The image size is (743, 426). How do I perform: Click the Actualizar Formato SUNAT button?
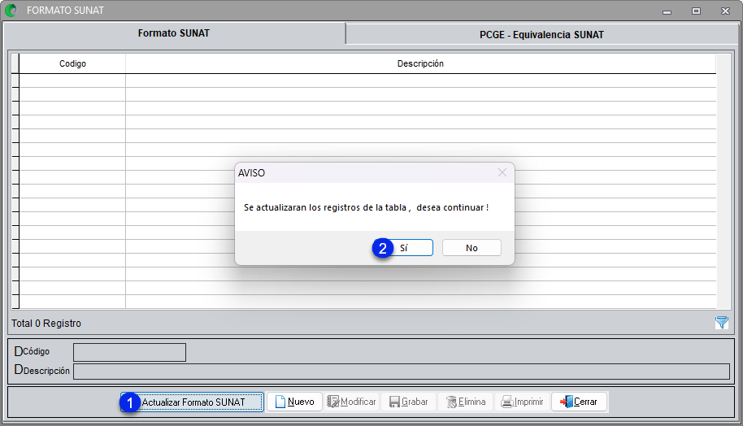point(192,402)
